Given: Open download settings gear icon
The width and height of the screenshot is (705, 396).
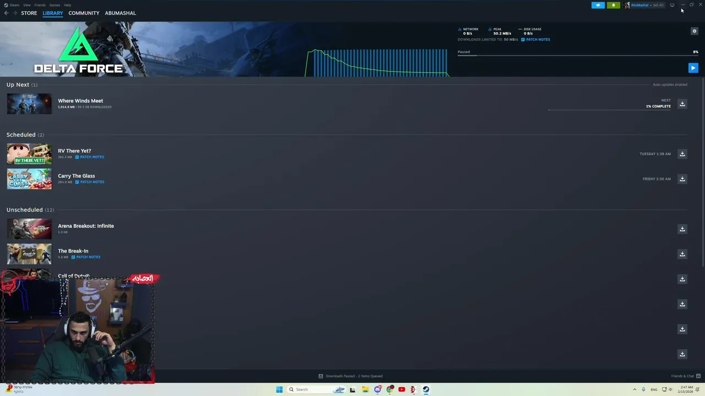Looking at the screenshot, I should pos(694,31).
